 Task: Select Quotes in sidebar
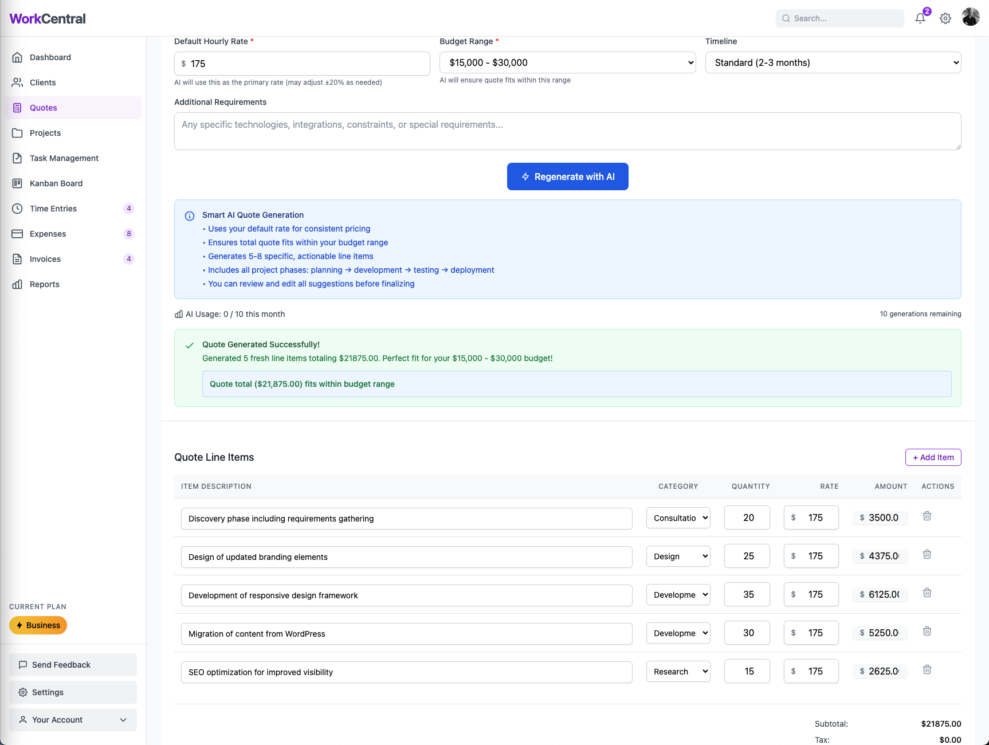[73, 108]
